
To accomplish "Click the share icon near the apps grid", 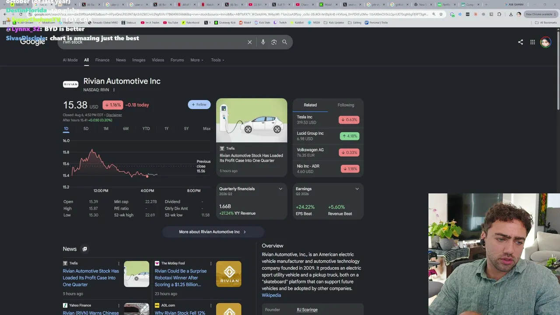I will [x=520, y=42].
